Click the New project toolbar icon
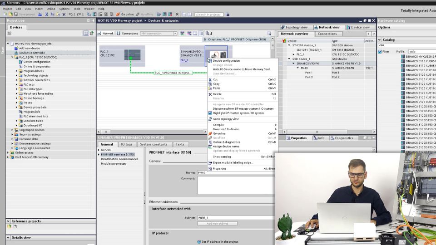The width and height of the screenshot is (436, 245). coord(5,14)
